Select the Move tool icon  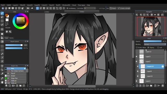(x=2, y=29)
